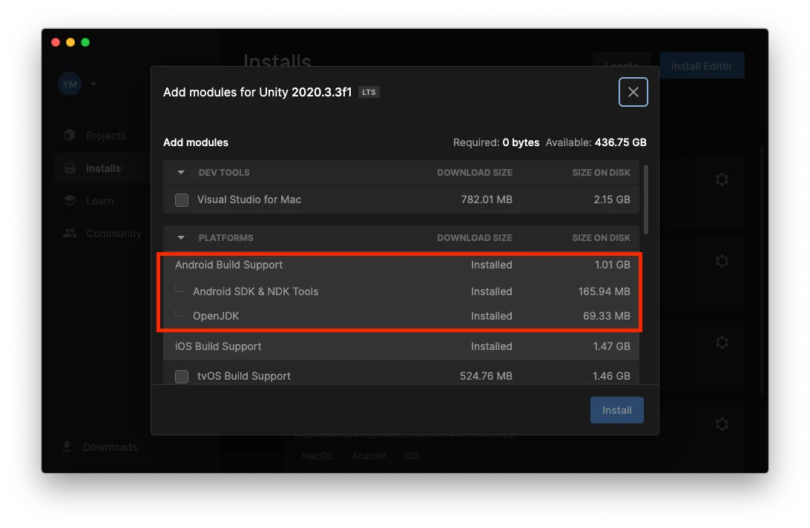The image size is (810, 528).
Task: Open the account dropdown arrow next to YM
Action: (93, 84)
